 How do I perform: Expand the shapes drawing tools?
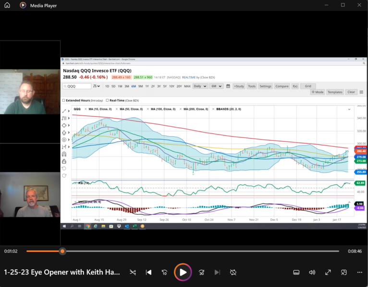[69, 125]
